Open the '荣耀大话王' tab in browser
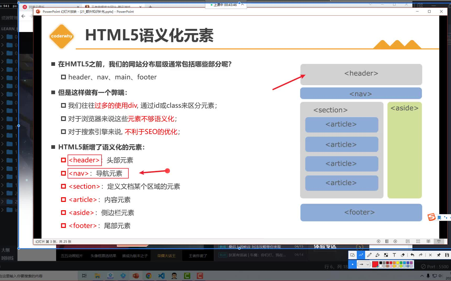Image resolution: width=451 pixels, height=281 pixels. tap(166, 256)
